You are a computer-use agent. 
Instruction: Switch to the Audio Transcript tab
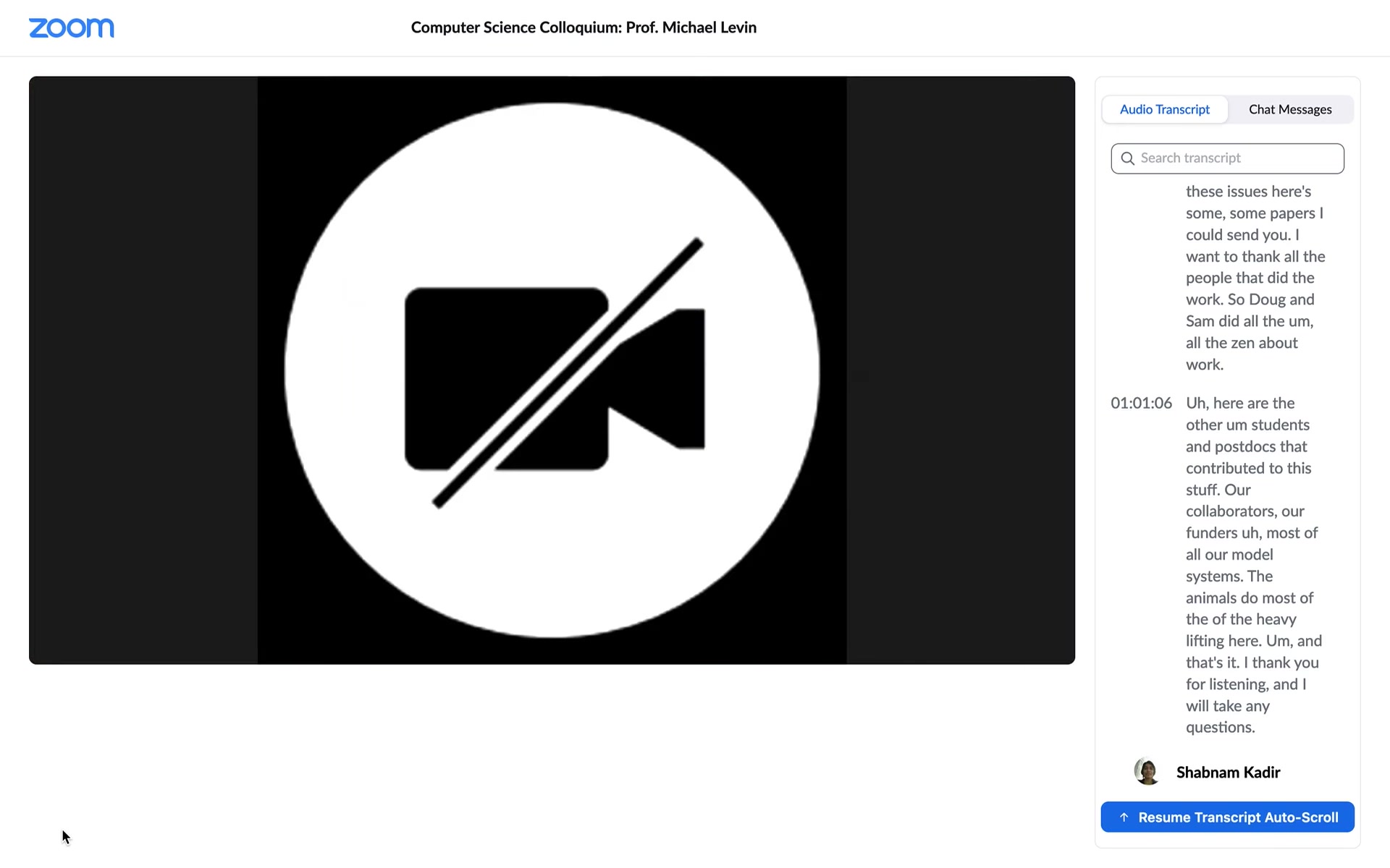click(x=1164, y=109)
